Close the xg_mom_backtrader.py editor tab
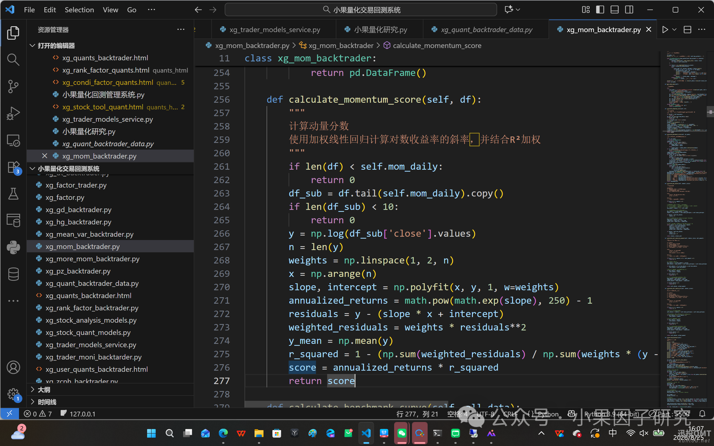Image resolution: width=714 pixels, height=446 pixels. click(x=648, y=30)
